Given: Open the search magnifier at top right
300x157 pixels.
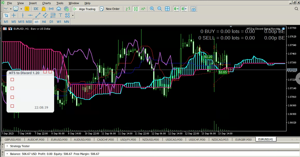Looking at the screenshot, I should click(x=296, y=9).
